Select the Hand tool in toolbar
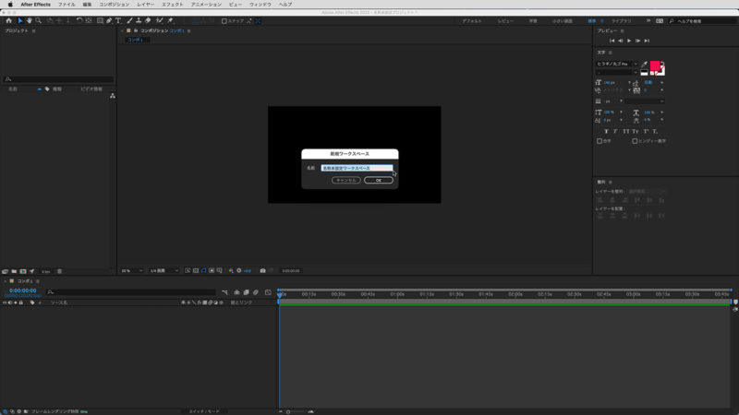This screenshot has height=415, width=739. tap(29, 19)
